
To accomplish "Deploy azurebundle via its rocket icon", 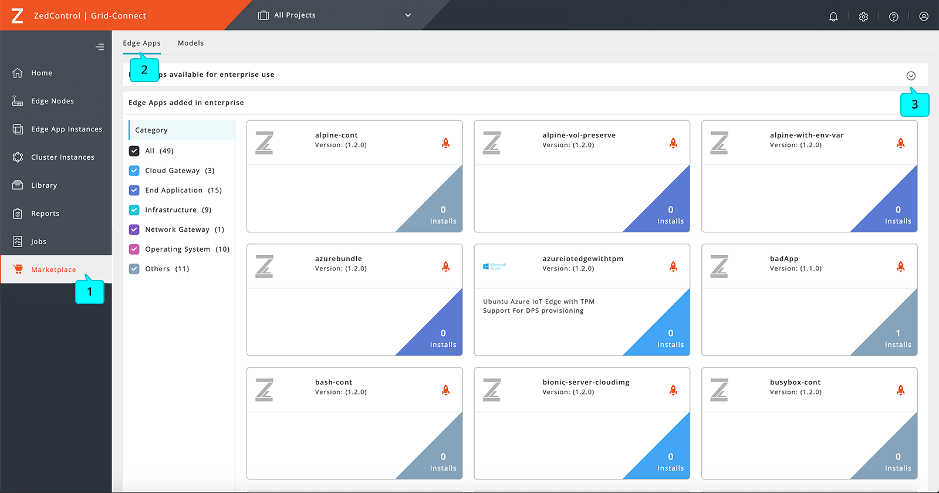I will coord(446,266).
